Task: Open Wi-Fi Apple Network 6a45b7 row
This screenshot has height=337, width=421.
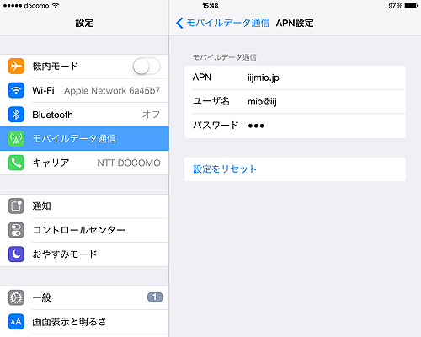Action: coord(84,90)
